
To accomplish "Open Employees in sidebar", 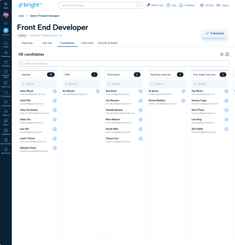I will coord(6,54).
